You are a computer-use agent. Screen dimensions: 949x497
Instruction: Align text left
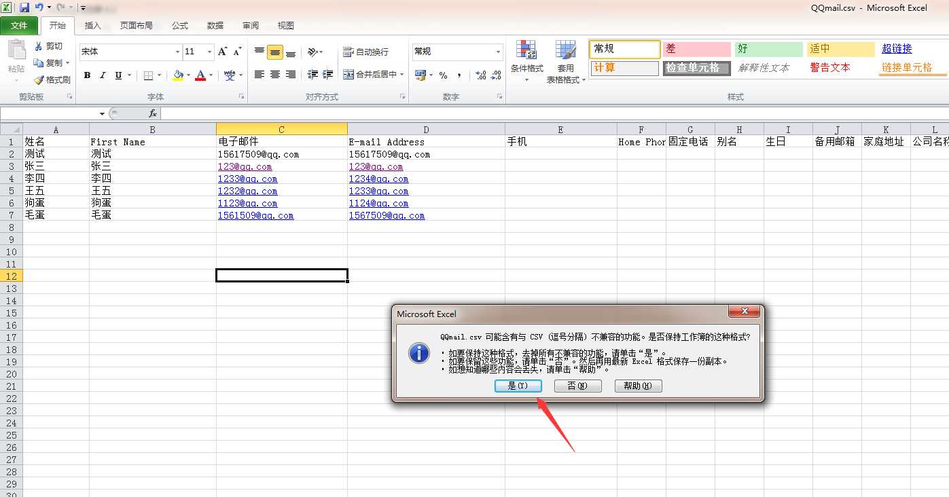(259, 75)
